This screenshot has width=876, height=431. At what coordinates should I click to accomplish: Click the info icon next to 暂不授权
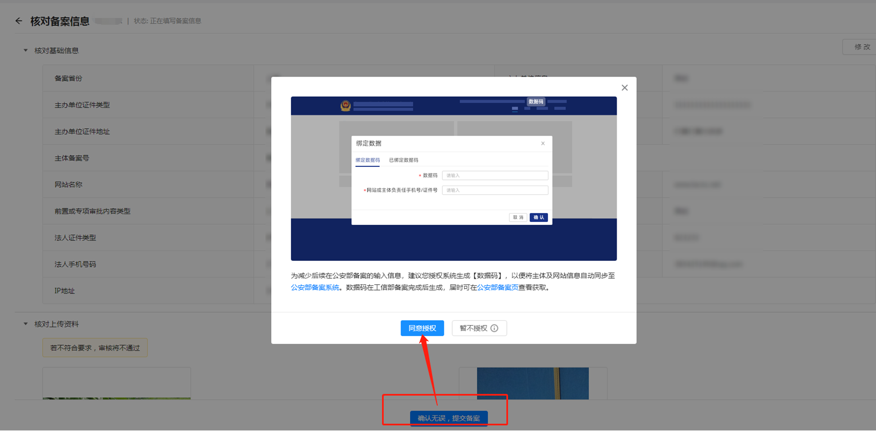coord(495,328)
